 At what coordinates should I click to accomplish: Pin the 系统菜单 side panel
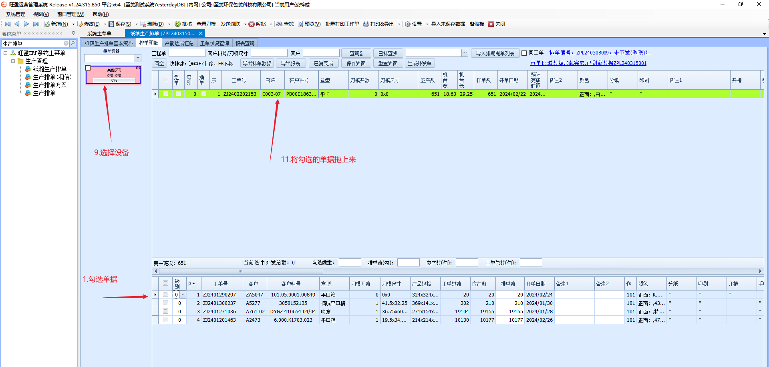click(73, 33)
